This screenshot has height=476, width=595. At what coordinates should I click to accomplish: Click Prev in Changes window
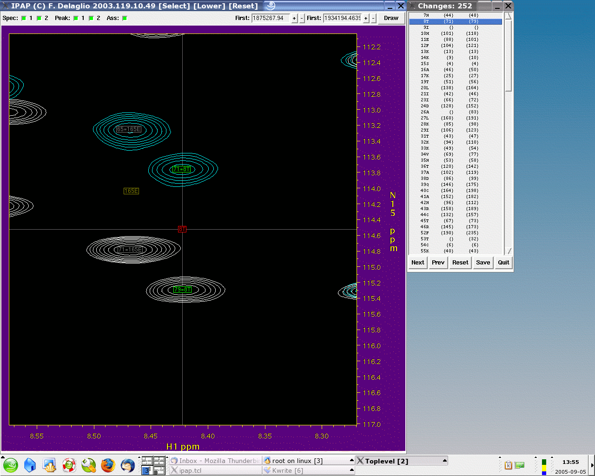click(x=438, y=262)
